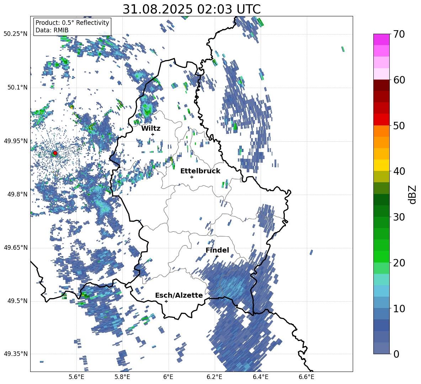The height and width of the screenshot is (384, 421).
Task: Click the 50.25°N latitude label
Action: click(x=16, y=34)
